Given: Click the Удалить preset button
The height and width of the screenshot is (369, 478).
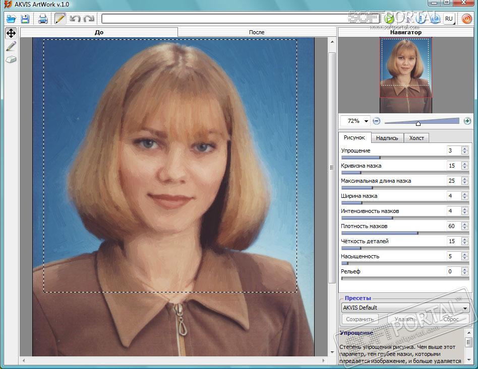Looking at the screenshot, I should (405, 319).
